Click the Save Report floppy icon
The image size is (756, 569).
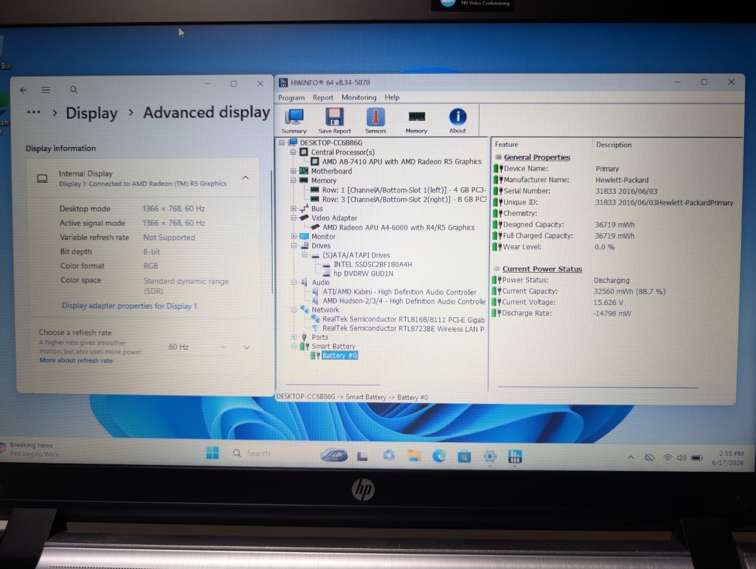coord(335,121)
